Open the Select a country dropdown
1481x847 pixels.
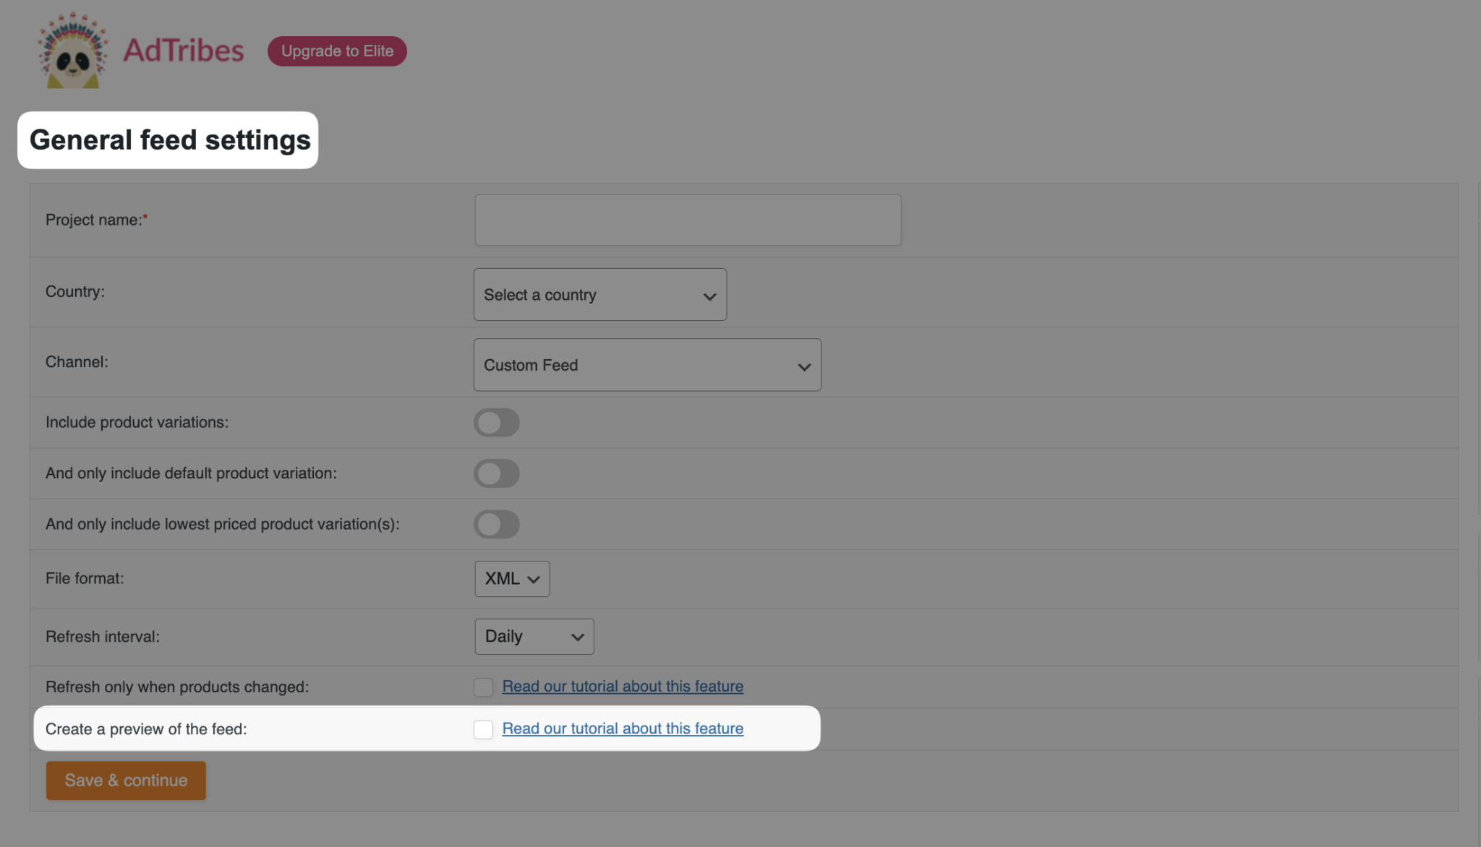coord(599,294)
